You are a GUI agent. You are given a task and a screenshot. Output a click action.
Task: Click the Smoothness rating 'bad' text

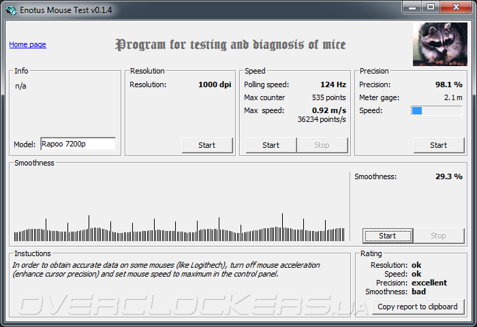[x=418, y=292]
